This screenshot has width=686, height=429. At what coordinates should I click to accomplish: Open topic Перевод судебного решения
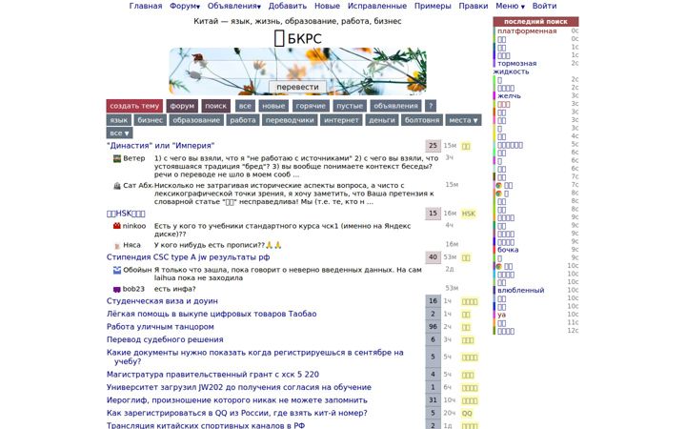click(165, 339)
